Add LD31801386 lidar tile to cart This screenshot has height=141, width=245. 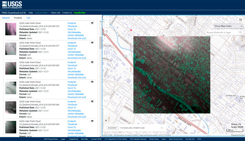click(92, 101)
